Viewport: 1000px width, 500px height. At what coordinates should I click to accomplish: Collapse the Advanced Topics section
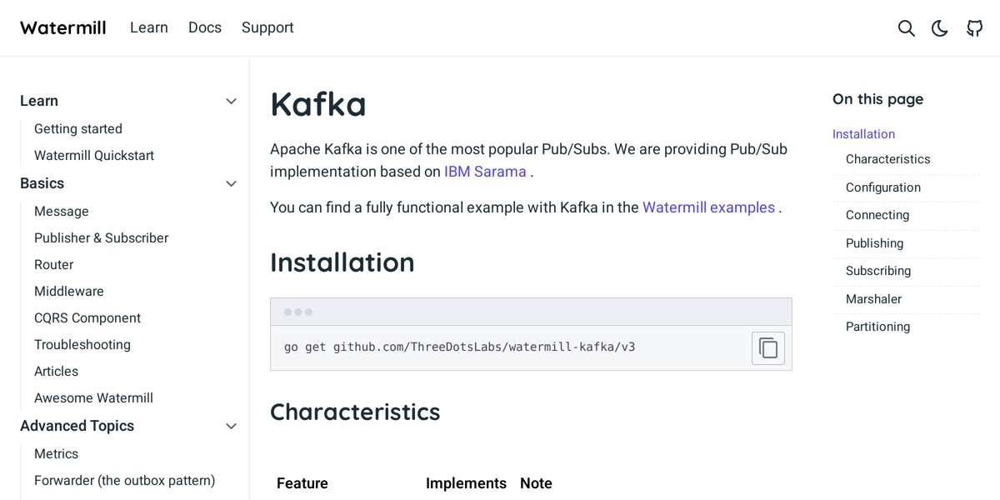click(231, 426)
